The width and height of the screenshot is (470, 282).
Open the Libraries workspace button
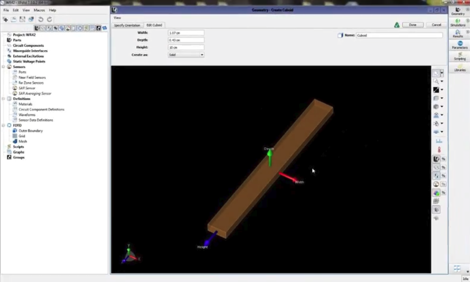[x=460, y=68]
